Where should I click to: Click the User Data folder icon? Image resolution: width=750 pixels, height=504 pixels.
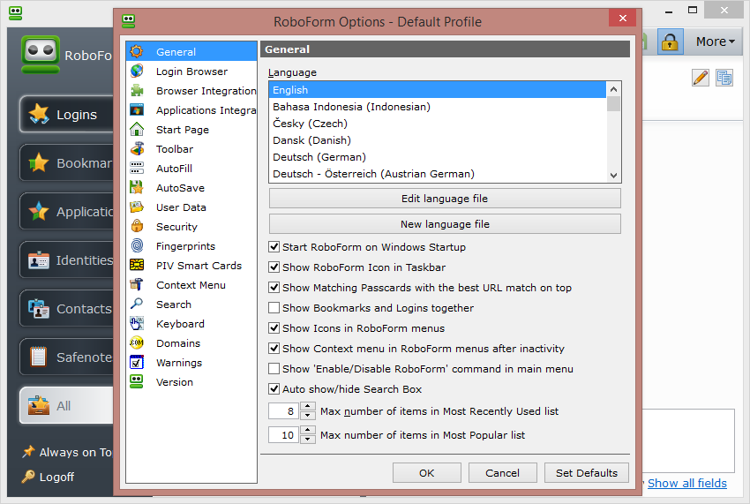coord(137,207)
